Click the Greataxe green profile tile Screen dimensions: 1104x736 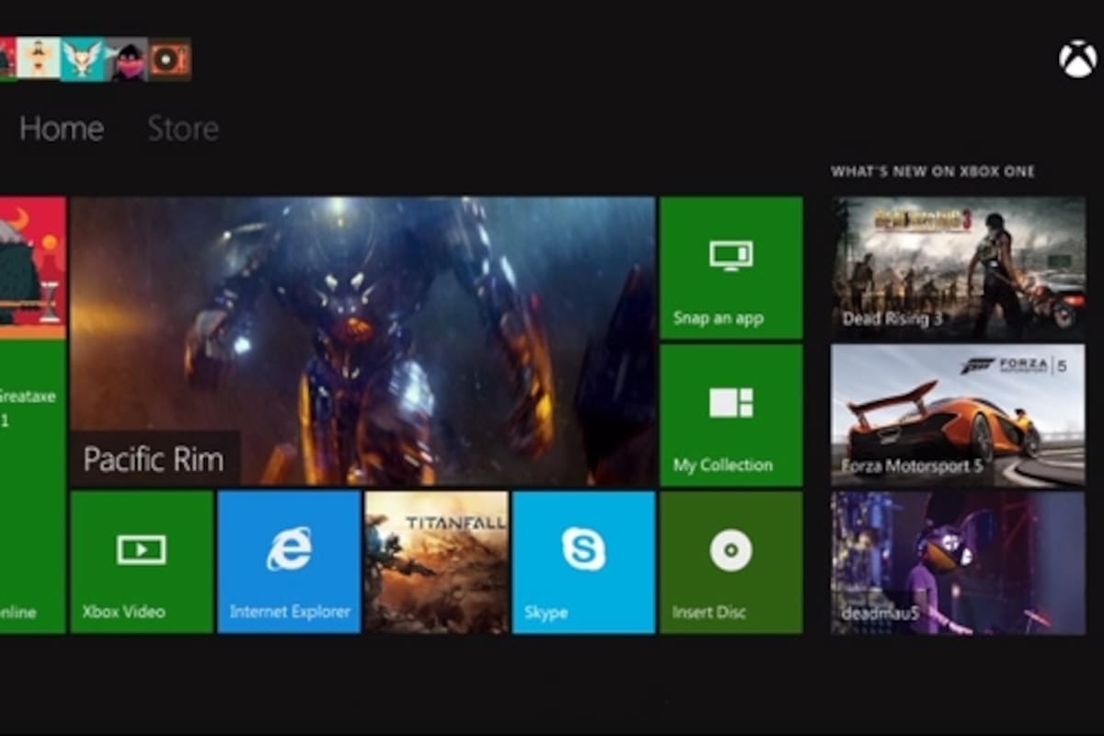[33, 487]
